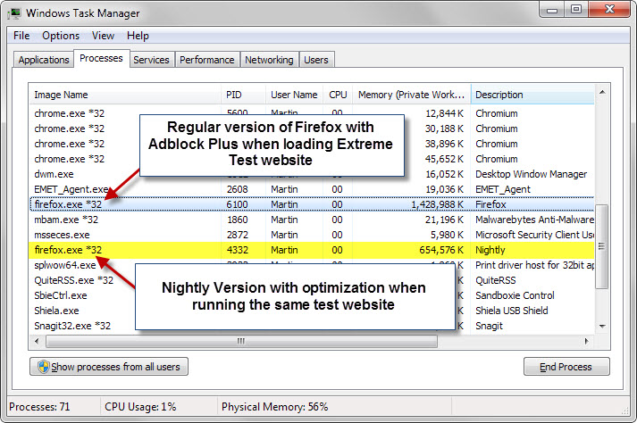Switch to the Applications tab

click(44, 60)
